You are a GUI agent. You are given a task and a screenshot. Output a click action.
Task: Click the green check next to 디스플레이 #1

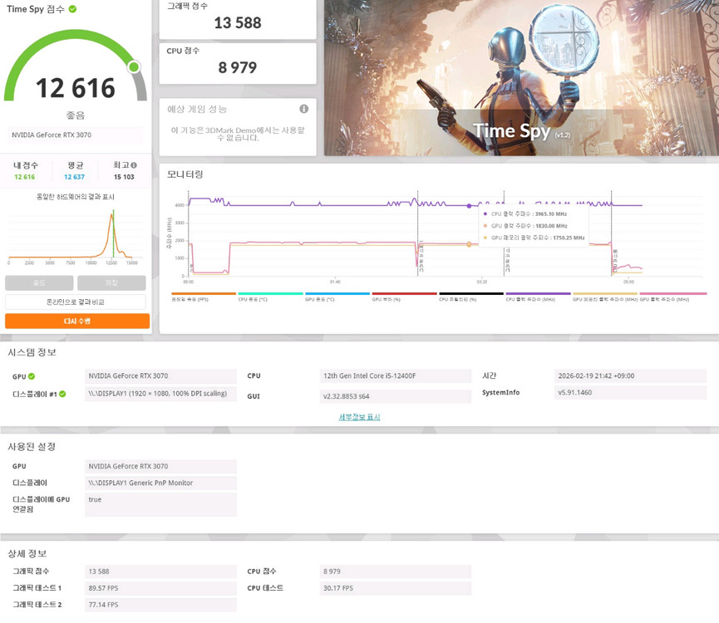coord(62,394)
